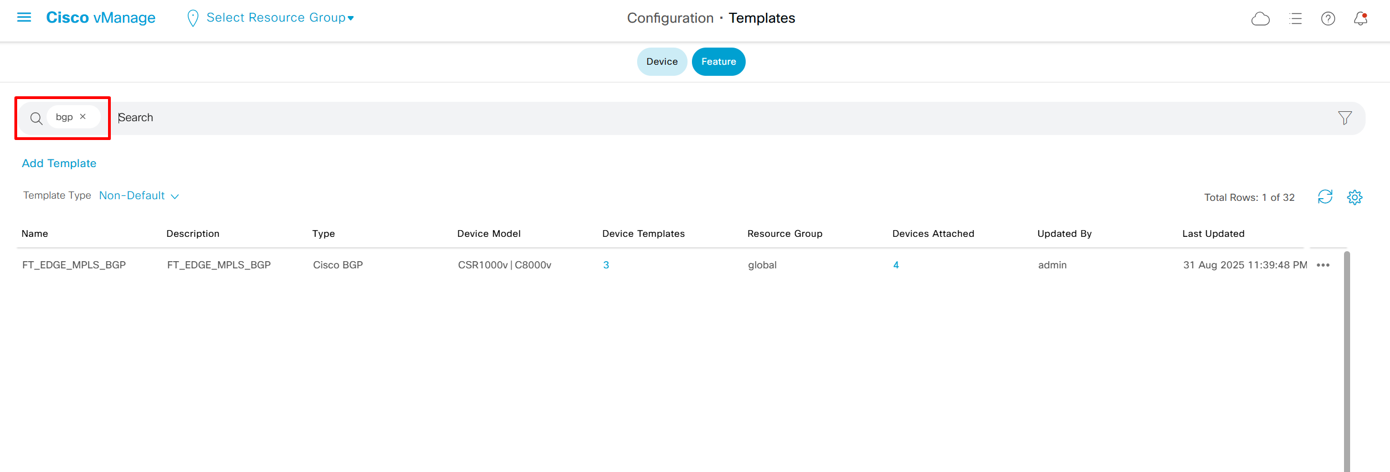Viewport: 1390px width, 472px height.
Task: Refresh the templates table
Action: coord(1325,197)
